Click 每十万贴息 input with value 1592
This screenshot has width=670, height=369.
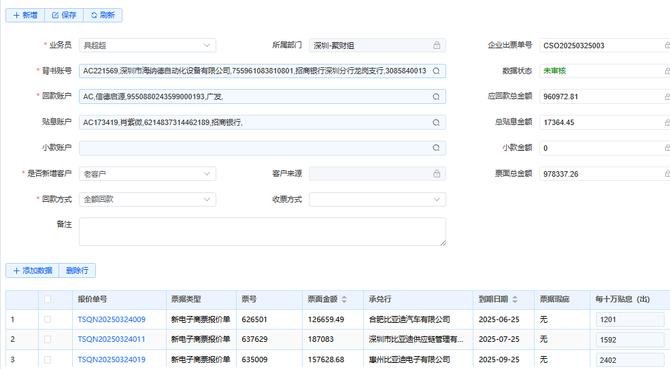(630, 340)
